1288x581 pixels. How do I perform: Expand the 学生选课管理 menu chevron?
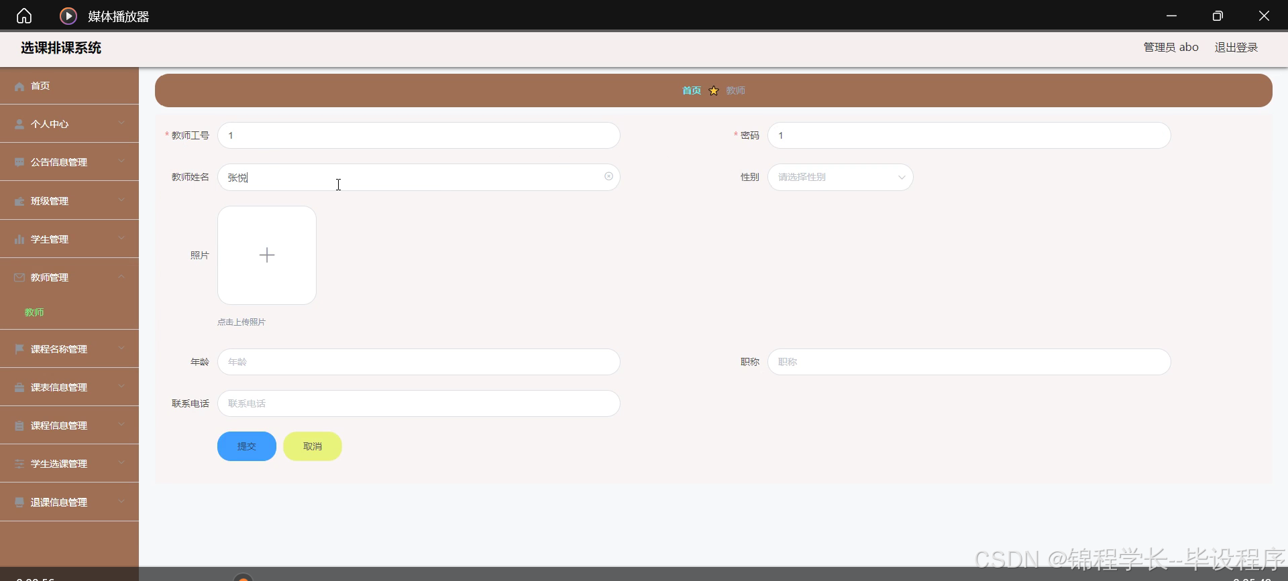(121, 463)
